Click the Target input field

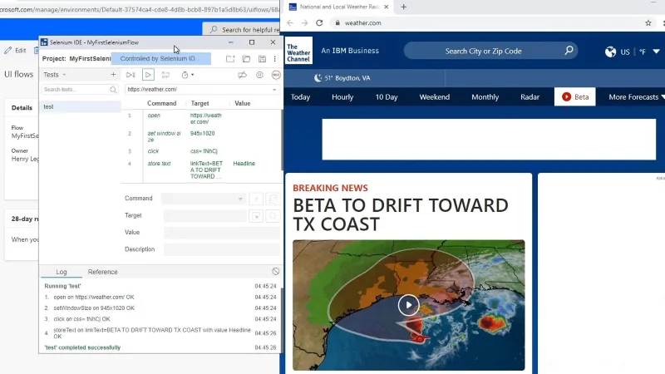204,215
